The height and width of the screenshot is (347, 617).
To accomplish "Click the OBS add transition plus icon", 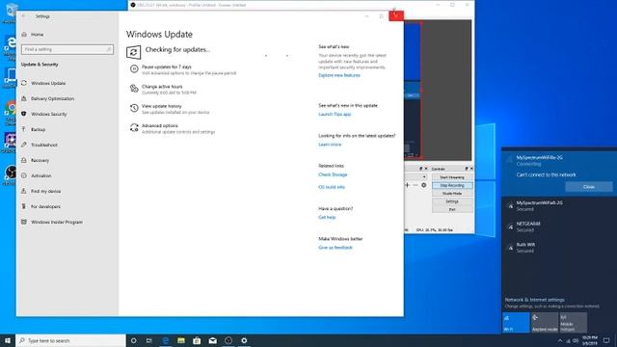I will click(407, 185).
